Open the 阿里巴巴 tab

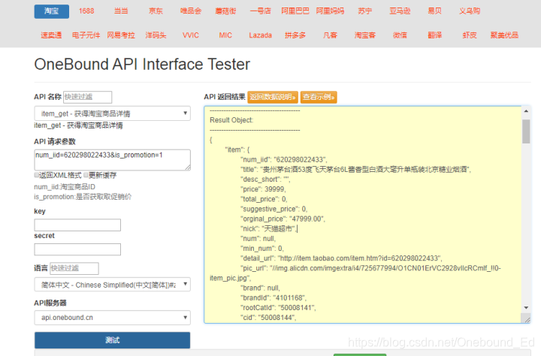[295, 11]
